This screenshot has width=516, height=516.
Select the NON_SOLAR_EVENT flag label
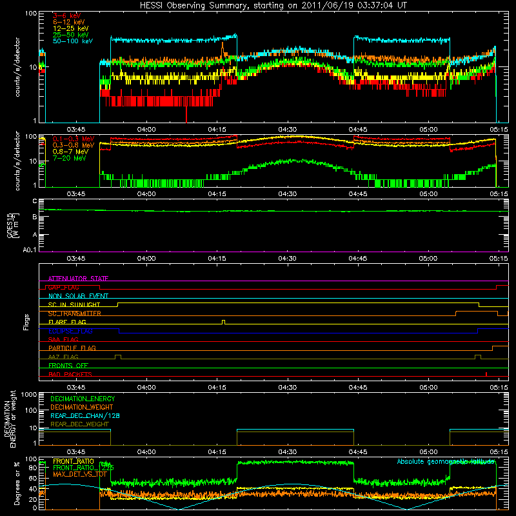coord(78,296)
